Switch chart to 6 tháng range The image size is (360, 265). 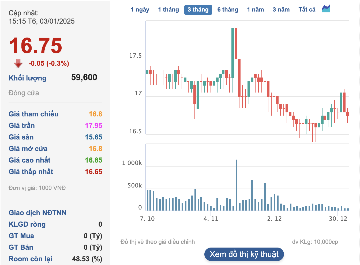tap(228, 10)
